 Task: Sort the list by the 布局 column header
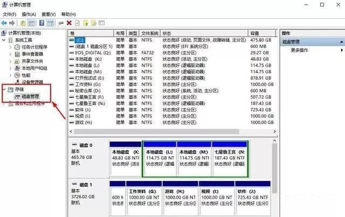coord(120,33)
